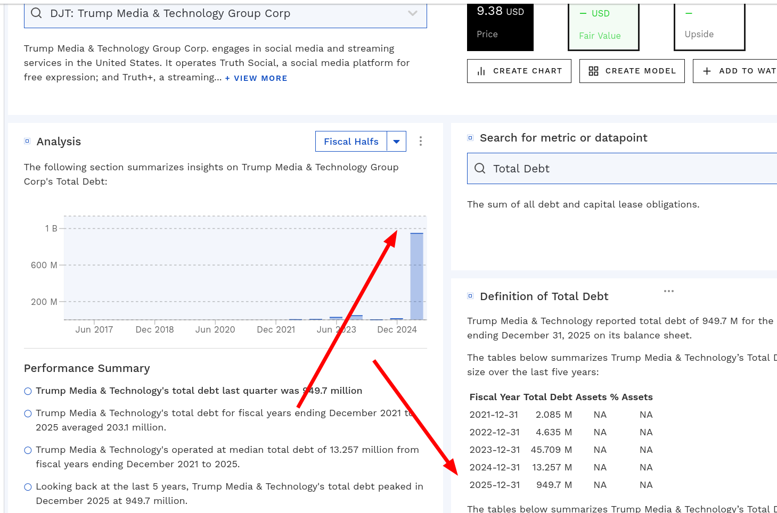Open the Fiscal Halfs frequency dropdown arrow
Image resolution: width=777 pixels, height=513 pixels.
coord(396,141)
